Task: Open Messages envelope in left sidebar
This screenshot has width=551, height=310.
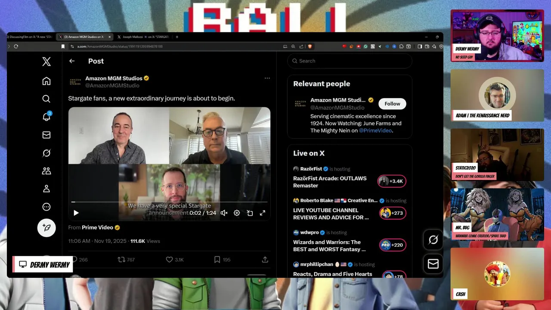Action: tap(46, 135)
